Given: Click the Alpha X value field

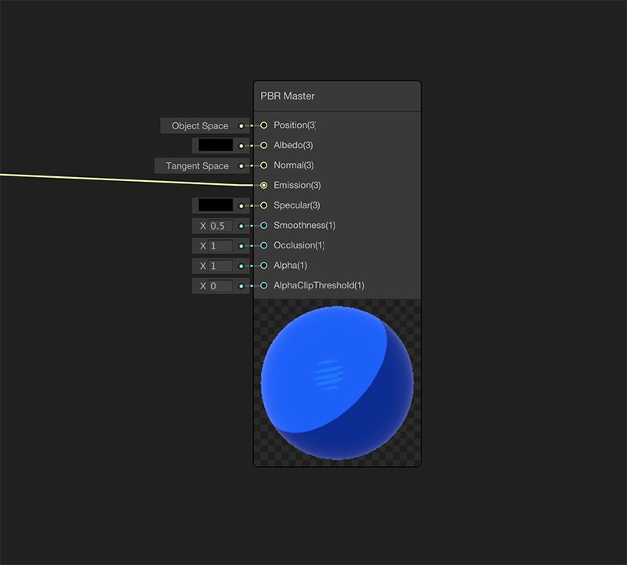Looking at the screenshot, I should click(x=220, y=266).
